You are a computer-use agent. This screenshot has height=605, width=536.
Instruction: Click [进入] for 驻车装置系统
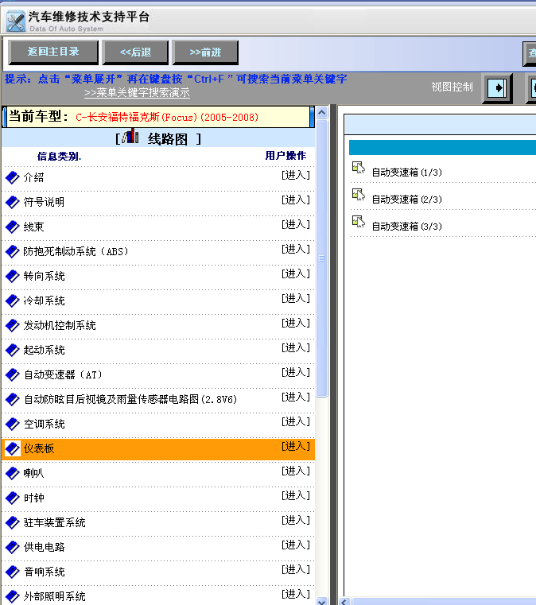[x=296, y=521]
